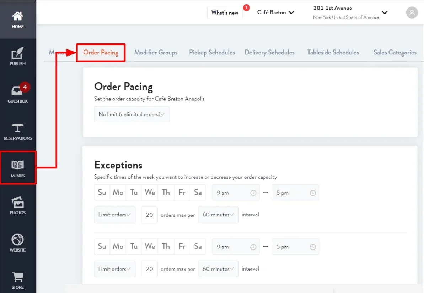Open first exception Limit orders dropdown

pos(115,215)
